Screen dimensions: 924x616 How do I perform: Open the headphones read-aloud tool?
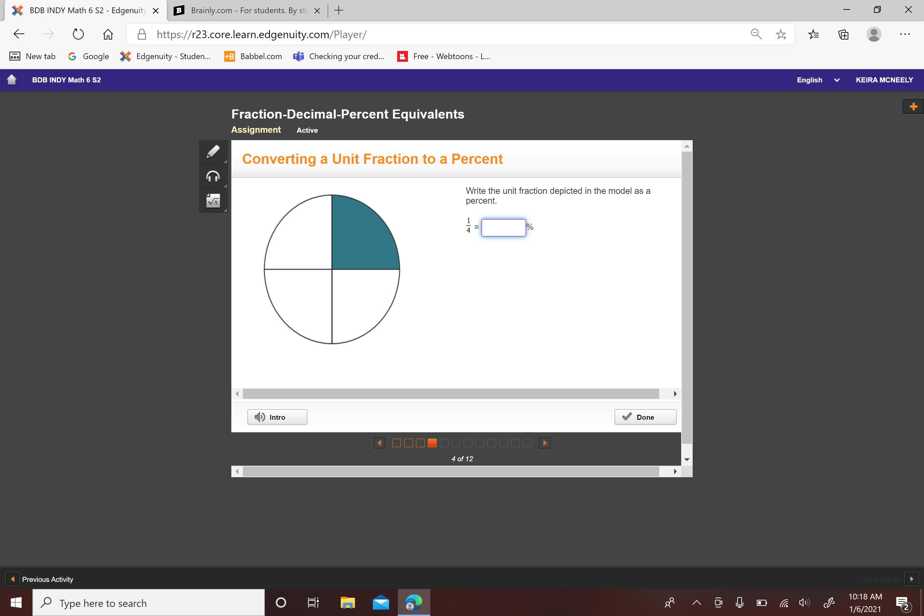213,176
